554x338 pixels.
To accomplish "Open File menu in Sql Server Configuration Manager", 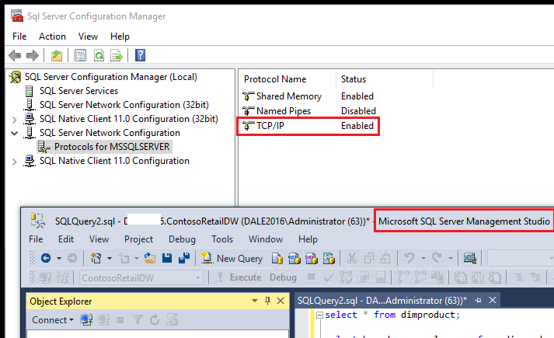I will (x=19, y=37).
